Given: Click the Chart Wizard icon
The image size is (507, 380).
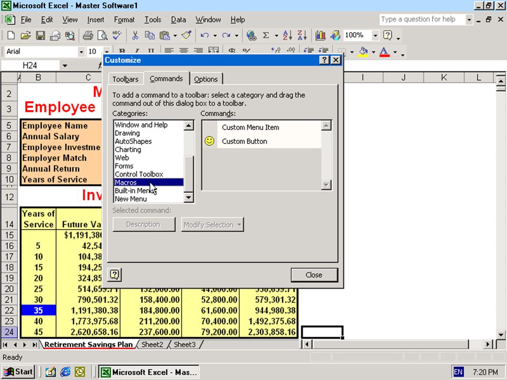Looking at the screenshot, I should coord(320,35).
